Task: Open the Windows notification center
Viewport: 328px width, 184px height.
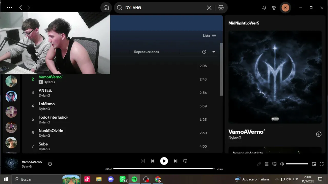Action: click(x=320, y=179)
